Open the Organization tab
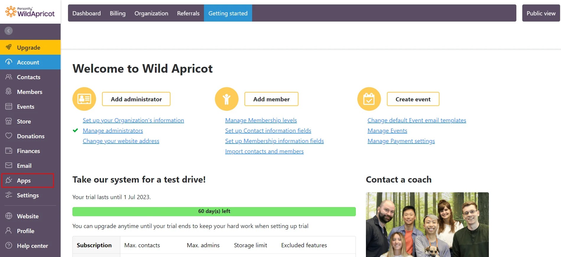561x257 pixels. [x=151, y=13]
